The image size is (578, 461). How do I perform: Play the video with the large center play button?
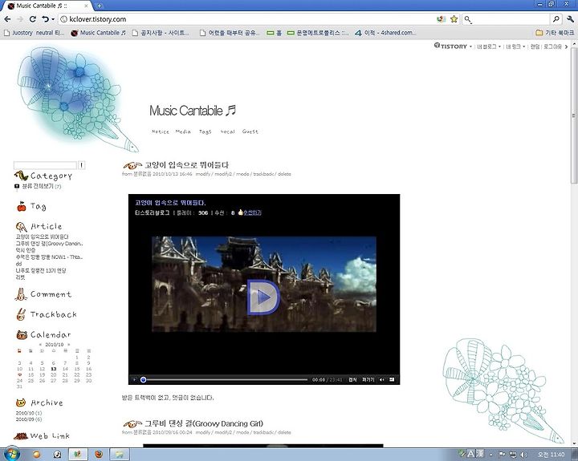point(263,297)
